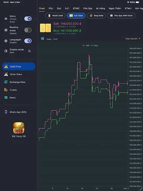
Task: Select the Phu Quy 999 Silver chip
Action: (x=121, y=16)
